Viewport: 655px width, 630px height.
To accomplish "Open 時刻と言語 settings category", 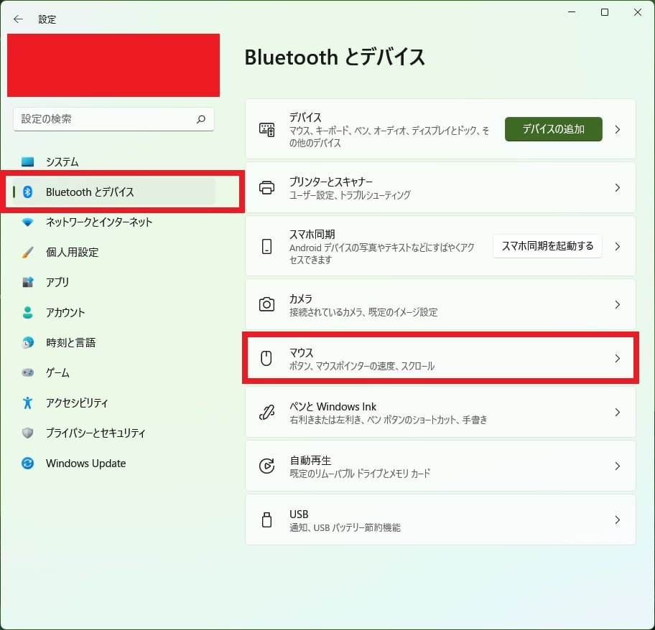I will click(114, 342).
